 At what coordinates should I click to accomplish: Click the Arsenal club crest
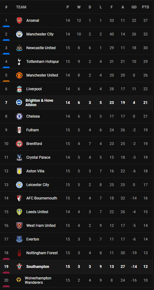pyautogui.click(x=19, y=21)
